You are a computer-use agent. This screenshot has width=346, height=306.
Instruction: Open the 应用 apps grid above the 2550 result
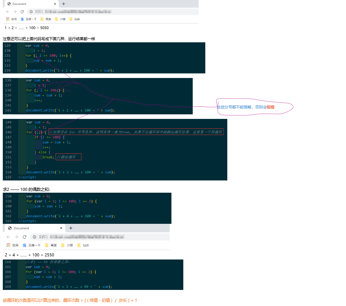pos(12,245)
